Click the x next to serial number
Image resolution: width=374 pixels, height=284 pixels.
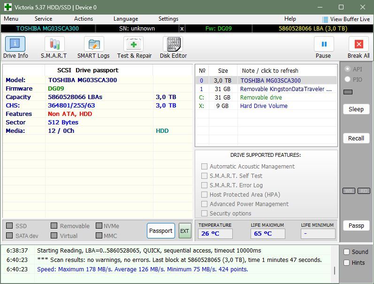click(x=182, y=29)
